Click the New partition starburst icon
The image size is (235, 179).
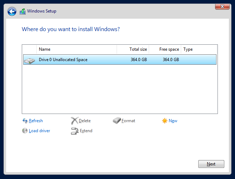pos(164,121)
